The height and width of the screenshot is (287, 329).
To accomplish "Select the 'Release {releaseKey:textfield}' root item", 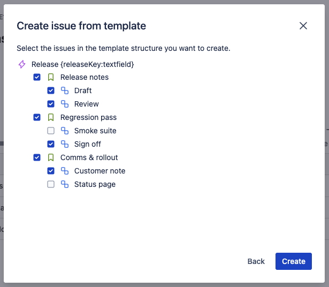I will [83, 64].
